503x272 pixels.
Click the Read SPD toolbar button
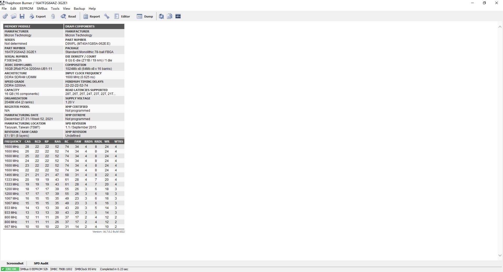pyautogui.click(x=68, y=16)
